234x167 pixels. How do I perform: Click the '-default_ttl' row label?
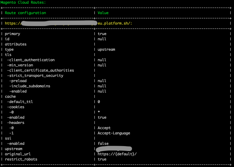[x=20, y=102]
